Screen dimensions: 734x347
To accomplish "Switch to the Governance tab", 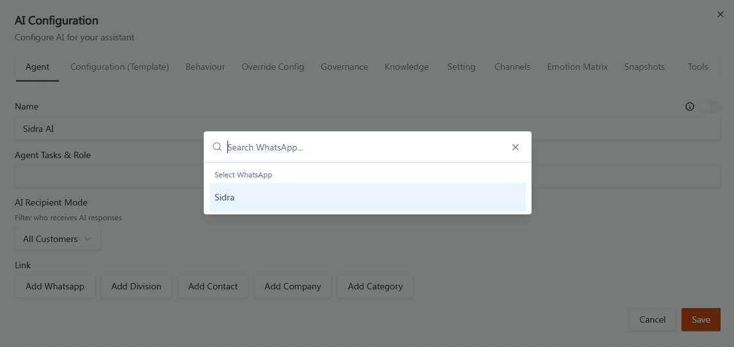I will pos(345,67).
